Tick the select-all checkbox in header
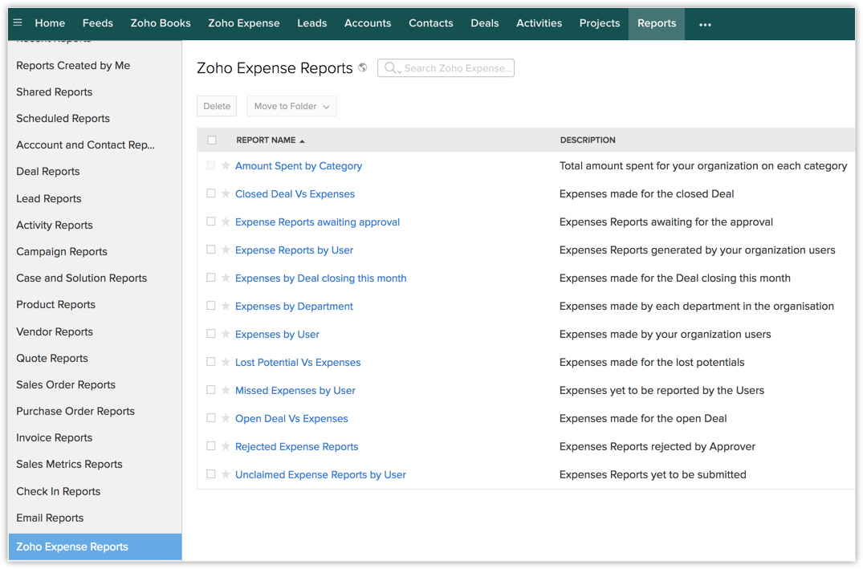The height and width of the screenshot is (569, 863). click(x=212, y=140)
